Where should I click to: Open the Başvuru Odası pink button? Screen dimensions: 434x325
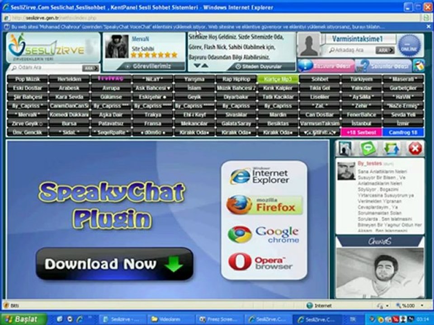tap(326, 66)
